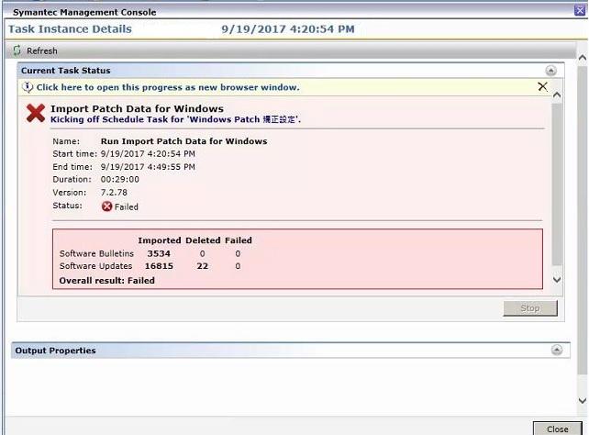
Task: Click inner scrollbar up arrow in task status
Action: [557, 95]
